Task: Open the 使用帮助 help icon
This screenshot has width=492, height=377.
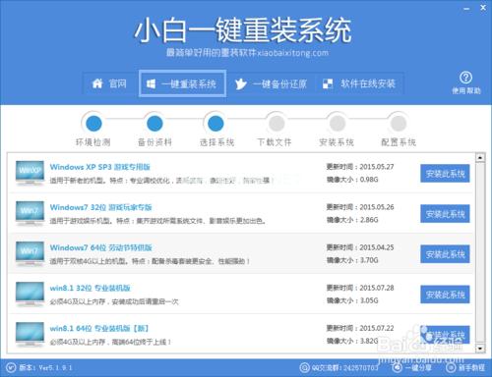Action: pos(465,78)
